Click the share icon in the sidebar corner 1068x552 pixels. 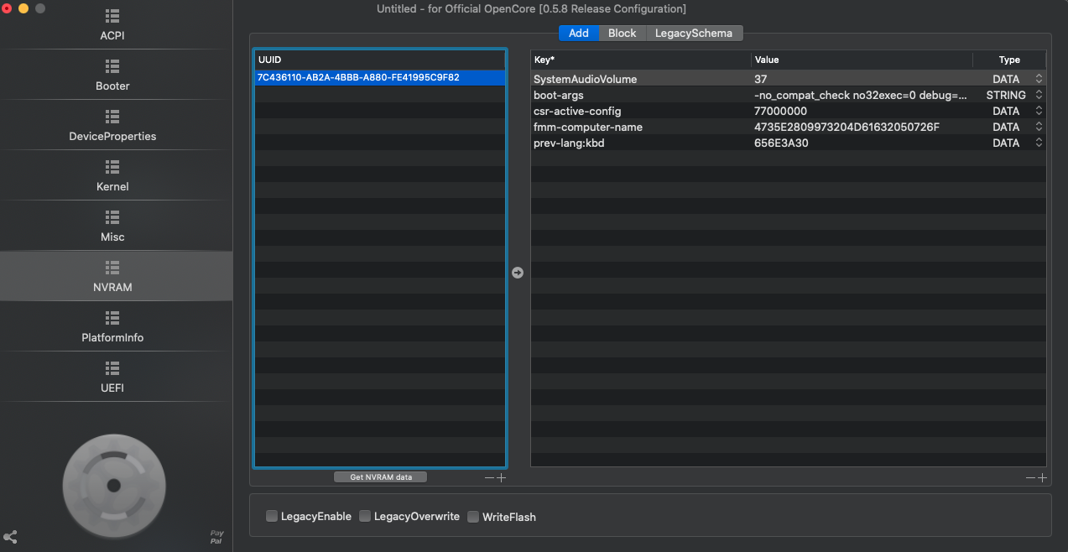[10, 537]
